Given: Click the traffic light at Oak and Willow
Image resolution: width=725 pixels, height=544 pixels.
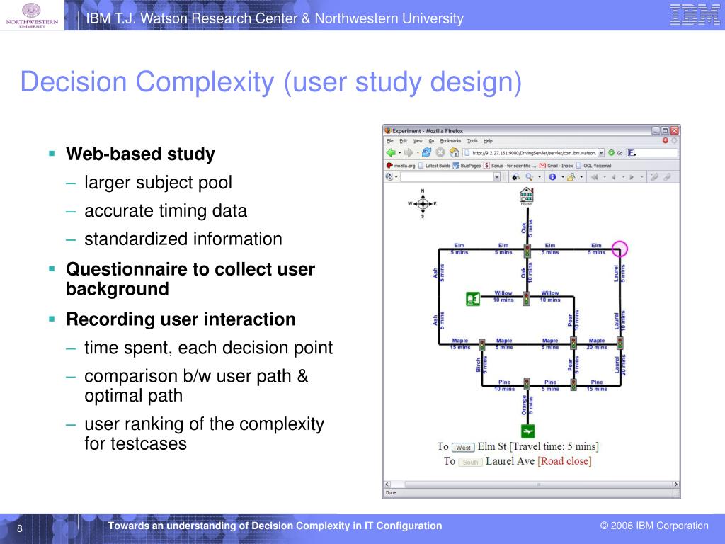Looking at the screenshot, I should tap(526, 298).
